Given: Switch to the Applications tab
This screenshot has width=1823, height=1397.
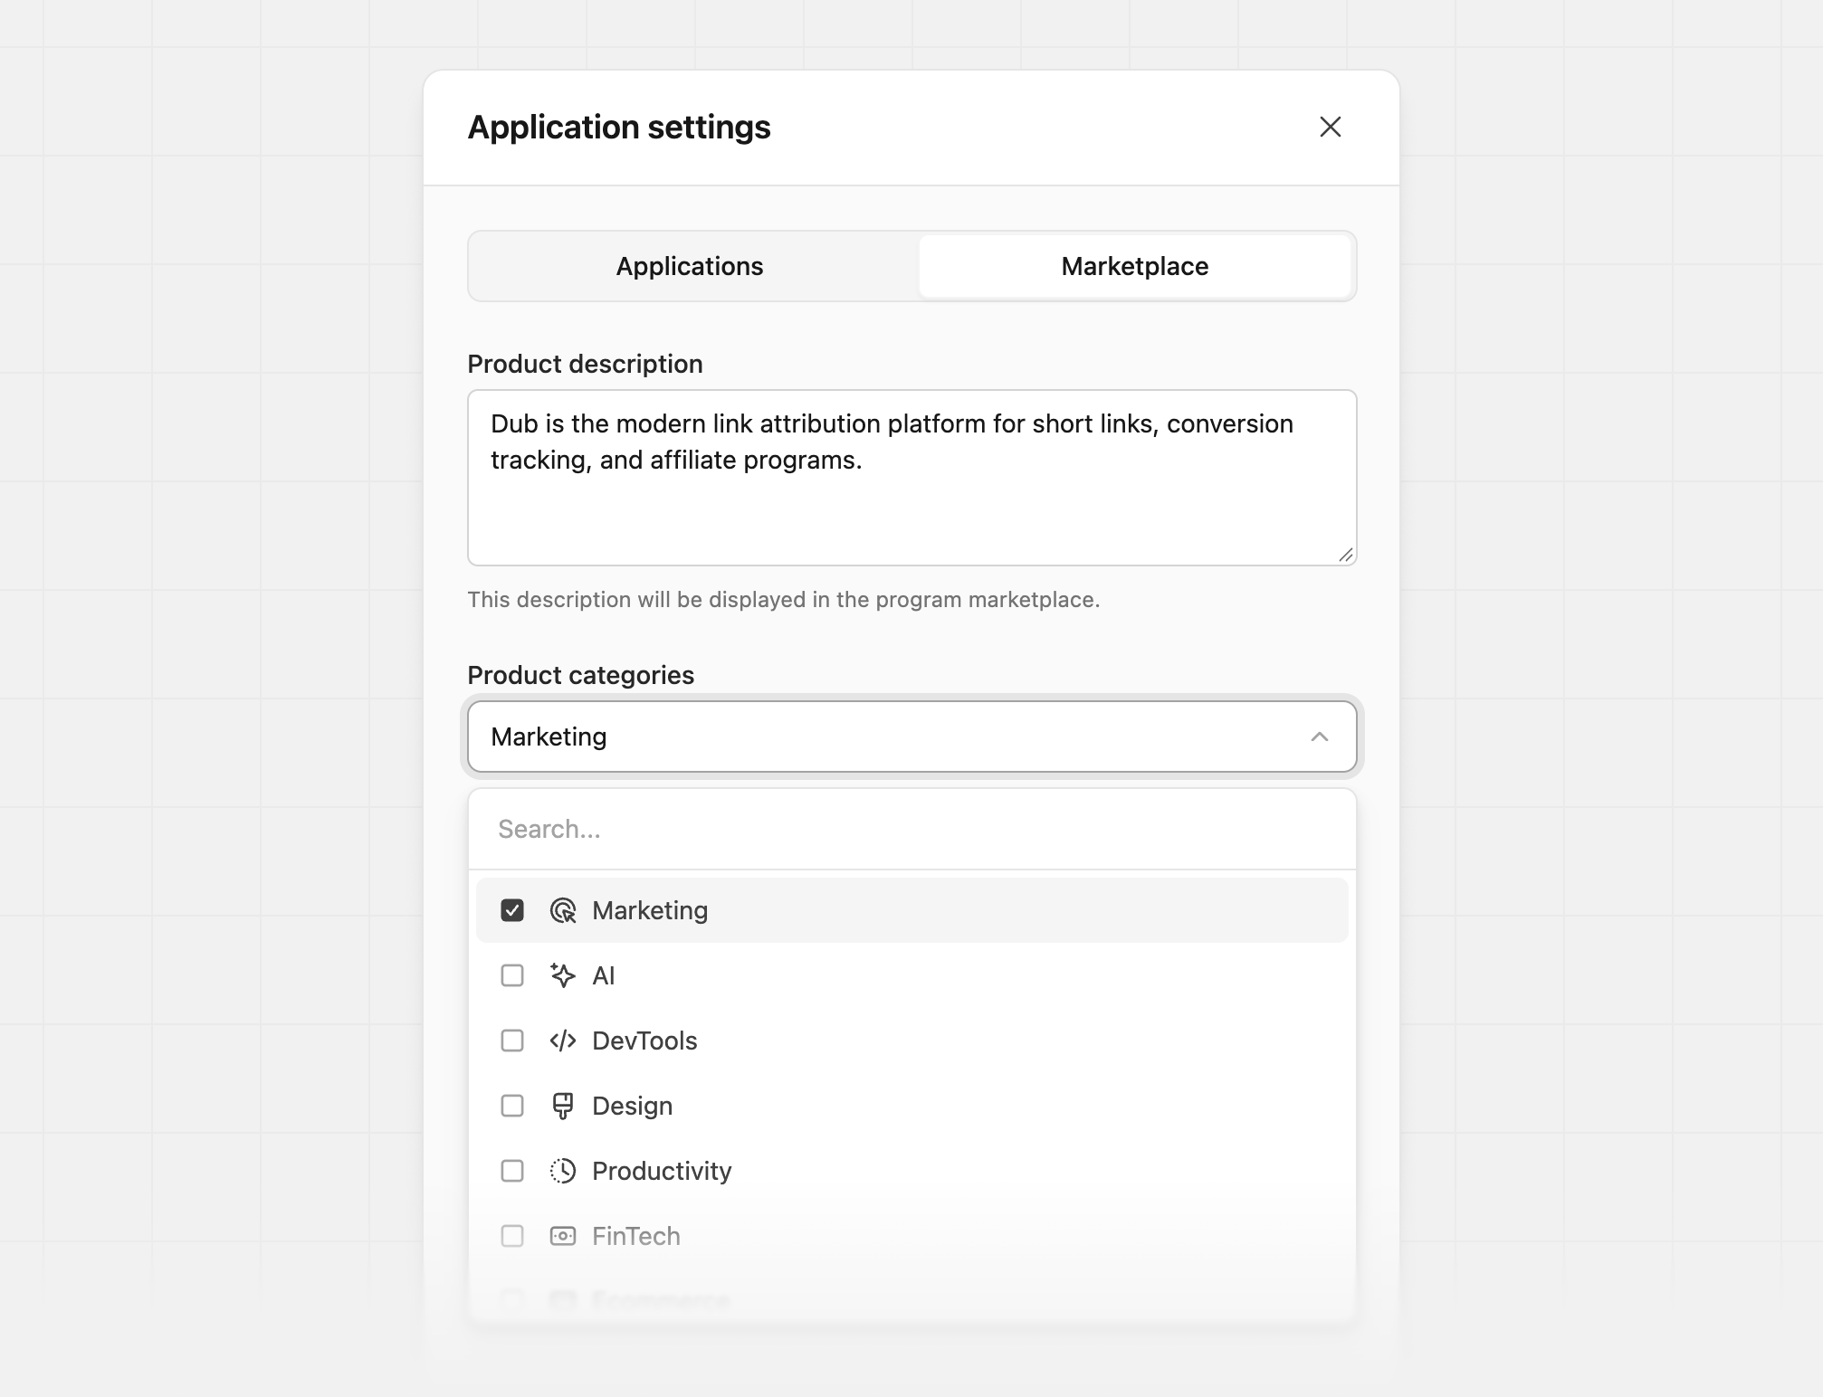Looking at the screenshot, I should click(690, 266).
